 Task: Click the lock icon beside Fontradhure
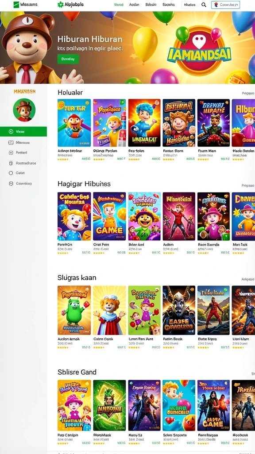pos(11,163)
